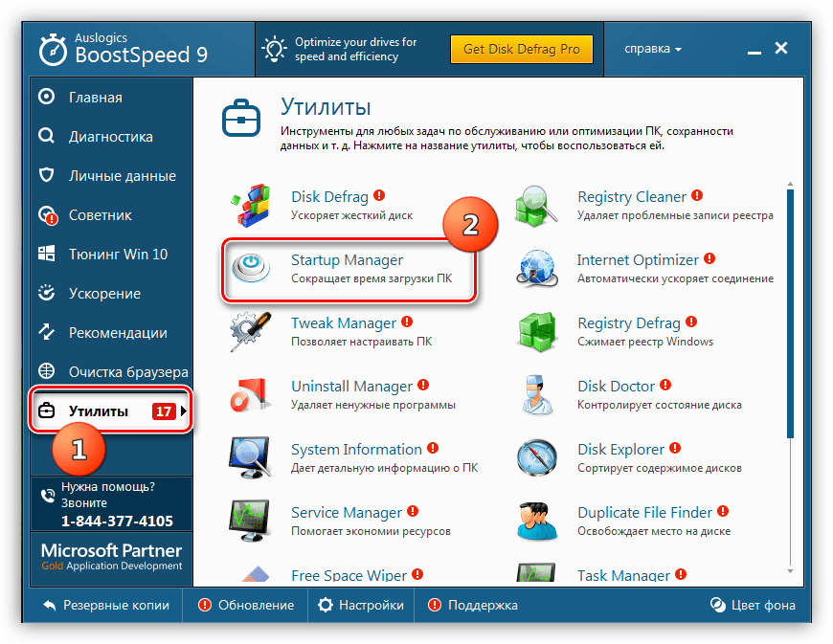Open the Диагностика section
The height and width of the screenshot is (644, 833).
[x=110, y=137]
